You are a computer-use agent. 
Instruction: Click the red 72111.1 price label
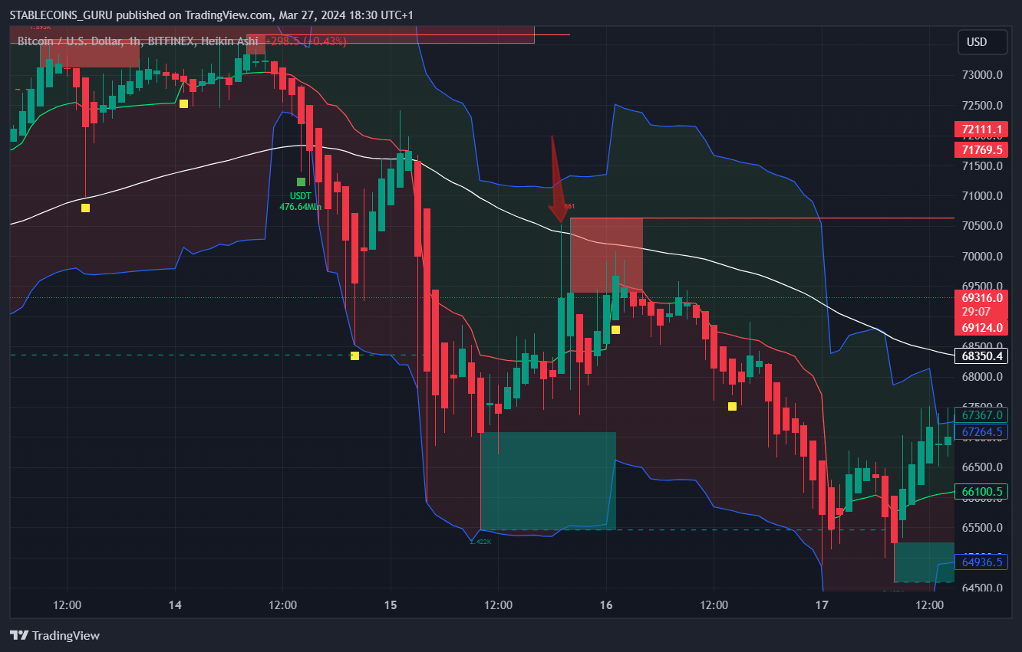point(980,129)
